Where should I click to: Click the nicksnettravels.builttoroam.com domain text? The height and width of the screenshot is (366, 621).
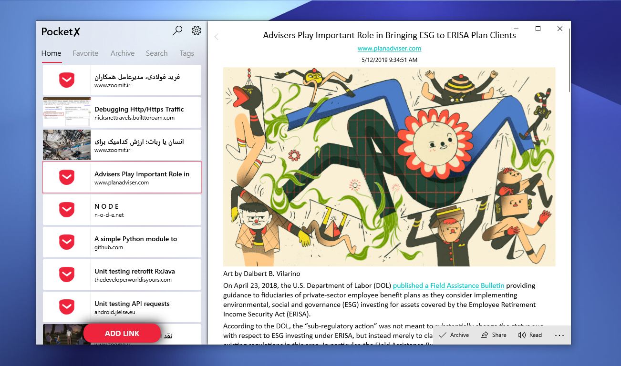pyautogui.click(x=135, y=118)
